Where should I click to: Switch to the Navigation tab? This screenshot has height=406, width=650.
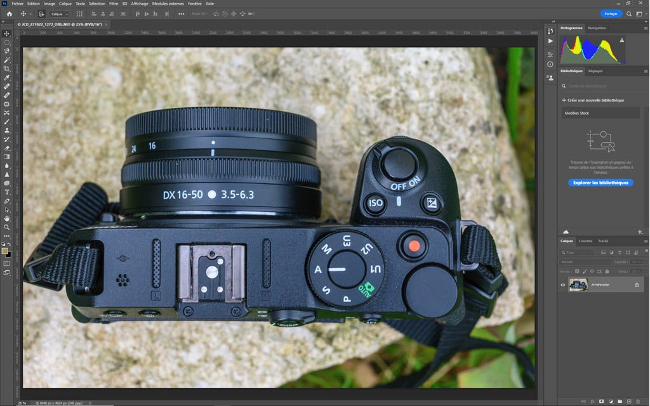[x=597, y=28]
